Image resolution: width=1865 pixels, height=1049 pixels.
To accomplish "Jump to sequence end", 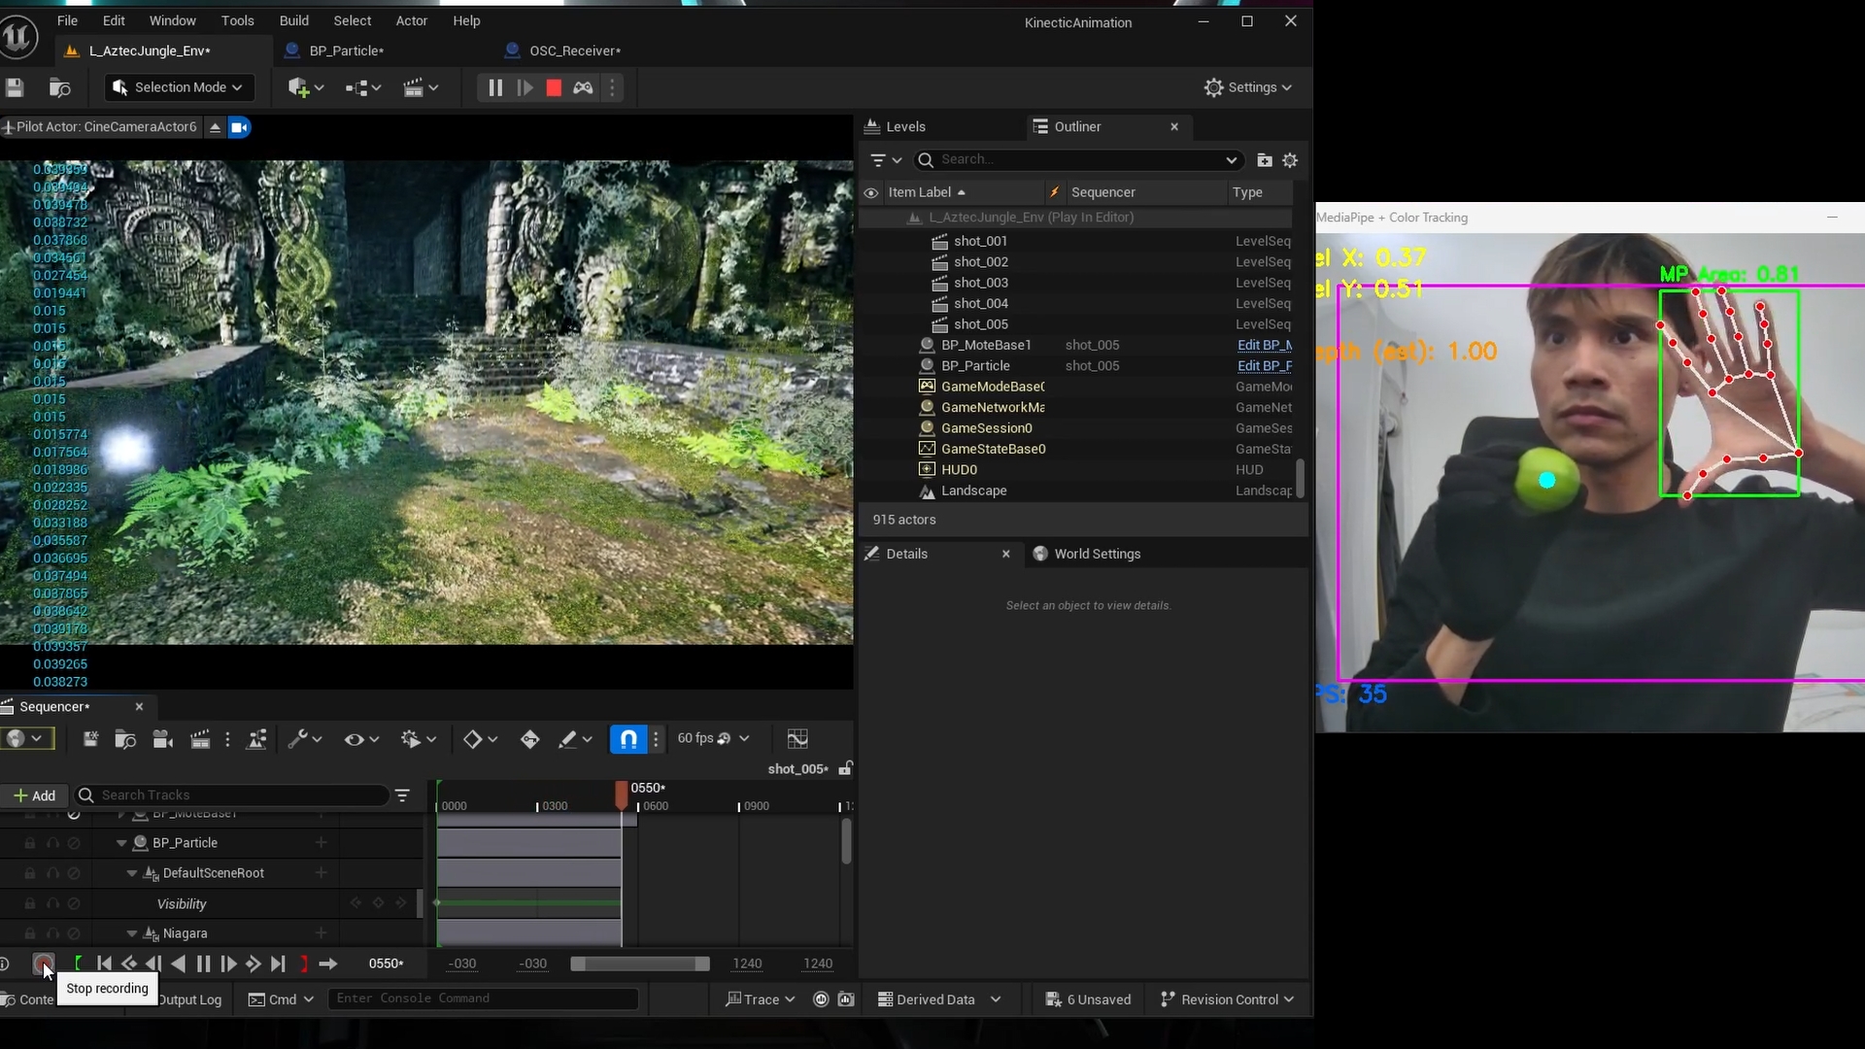I will point(278,964).
